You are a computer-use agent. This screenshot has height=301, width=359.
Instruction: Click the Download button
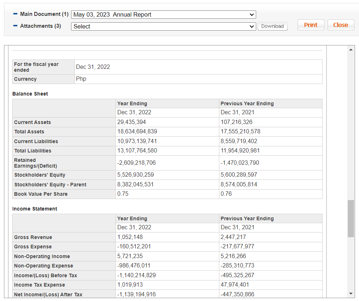click(272, 26)
